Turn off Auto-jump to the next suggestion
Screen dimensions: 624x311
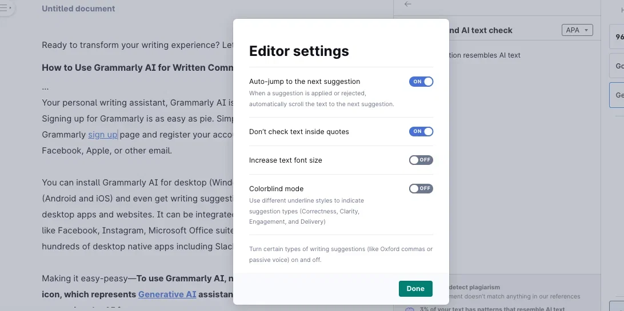click(421, 82)
